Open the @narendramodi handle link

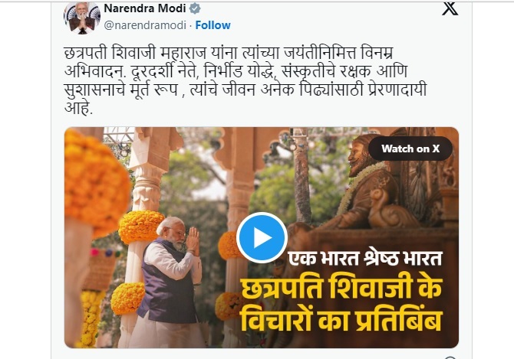(x=145, y=25)
